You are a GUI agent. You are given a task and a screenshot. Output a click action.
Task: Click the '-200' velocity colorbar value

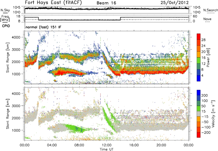tap(206, 132)
